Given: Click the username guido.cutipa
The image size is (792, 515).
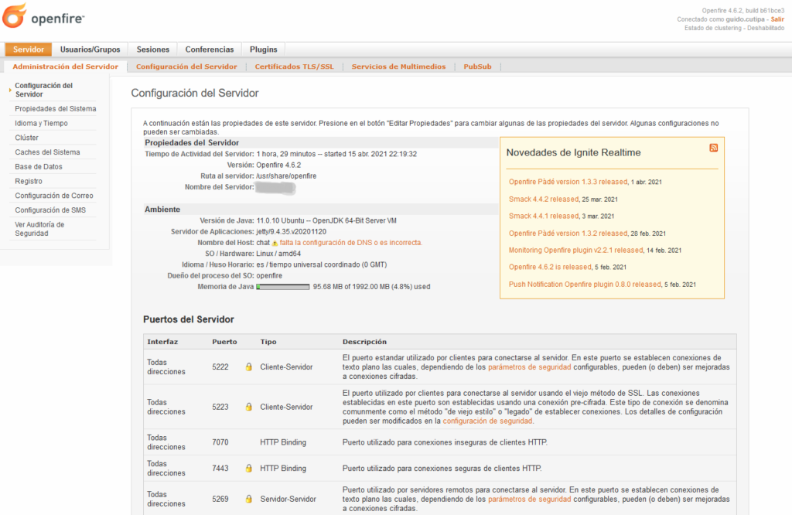Looking at the screenshot, I should tap(745, 19).
